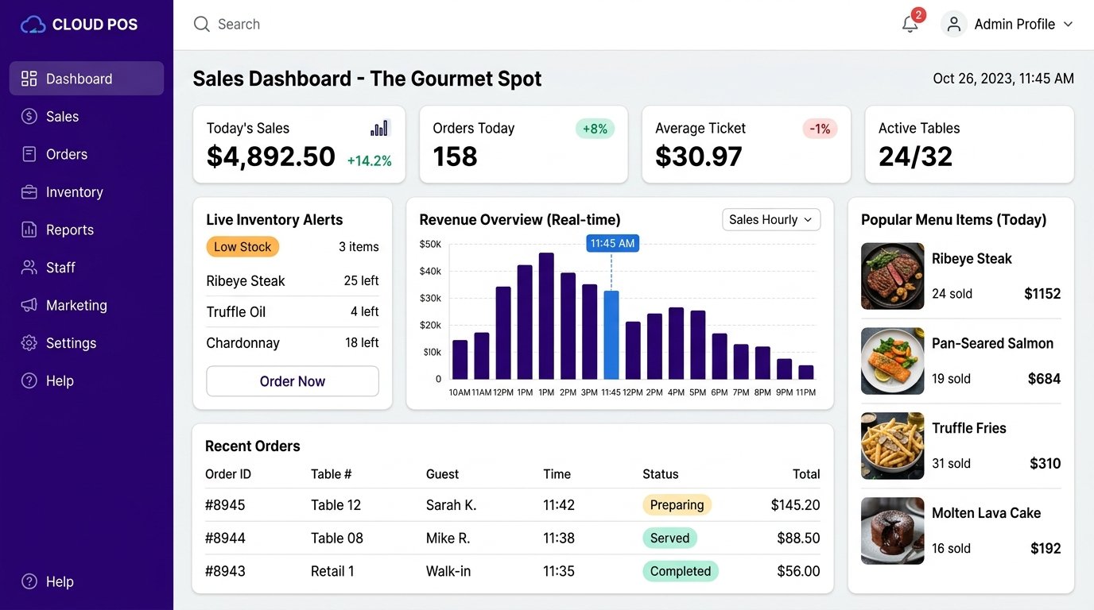Click the -1% badge on Average Ticket
Screen dimensions: 1094x610
tap(820, 129)
